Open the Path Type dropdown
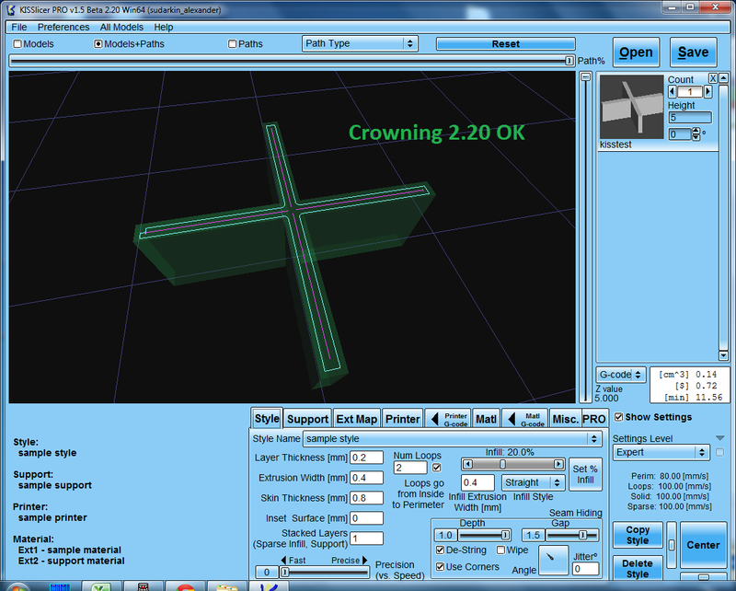The image size is (736, 591). [x=360, y=43]
